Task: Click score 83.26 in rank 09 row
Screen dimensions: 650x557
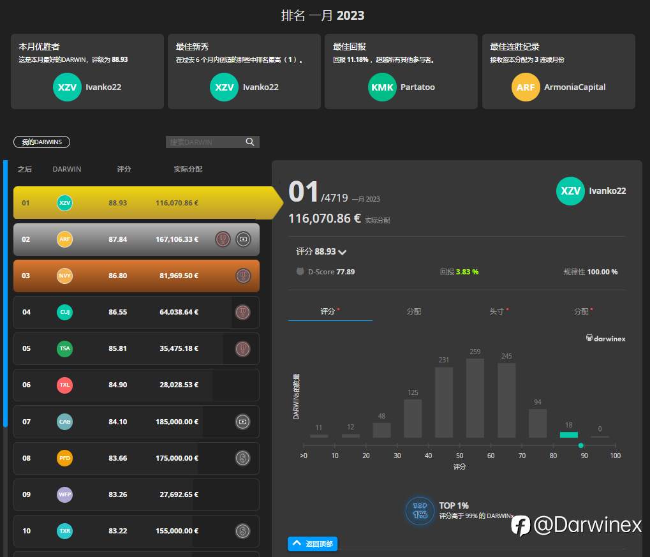Action: 118,494
